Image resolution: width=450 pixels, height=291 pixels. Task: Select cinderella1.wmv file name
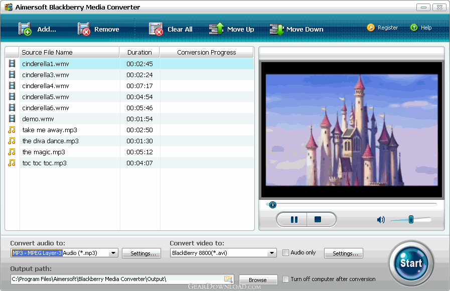pos(46,64)
